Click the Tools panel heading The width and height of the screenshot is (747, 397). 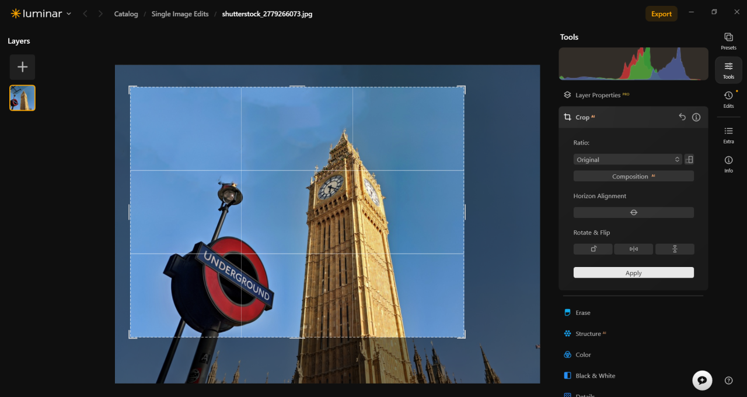569,37
